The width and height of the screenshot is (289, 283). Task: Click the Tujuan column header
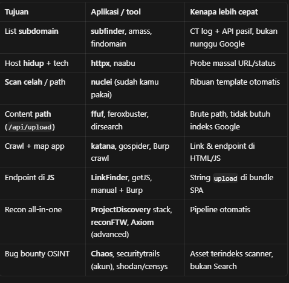click(16, 12)
